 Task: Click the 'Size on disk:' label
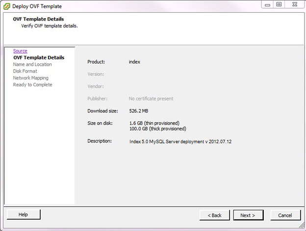click(x=100, y=123)
